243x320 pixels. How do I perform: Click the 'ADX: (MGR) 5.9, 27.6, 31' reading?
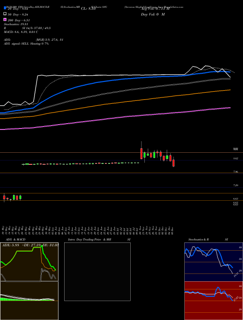(x=34, y=40)
